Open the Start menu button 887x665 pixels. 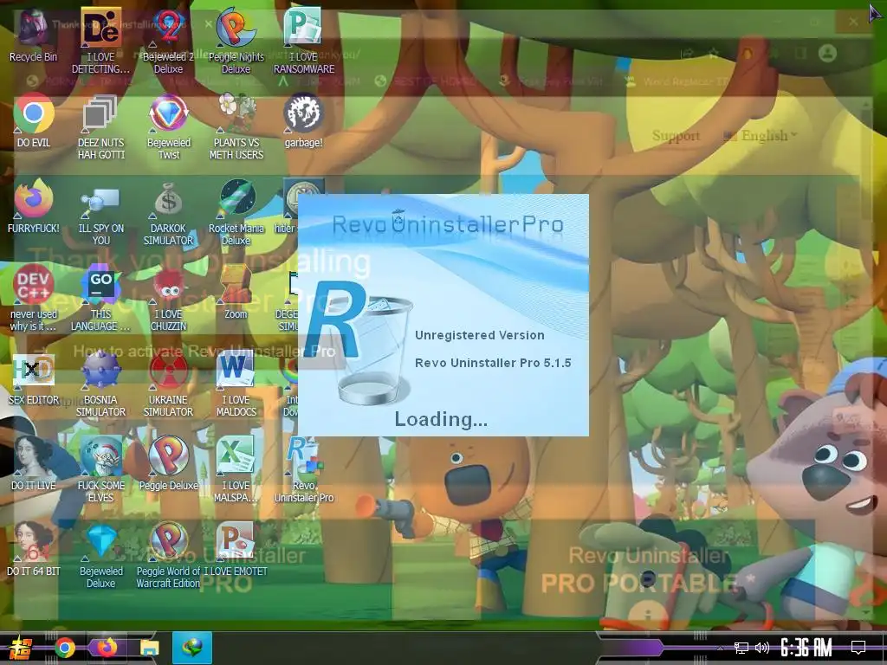point(21,648)
